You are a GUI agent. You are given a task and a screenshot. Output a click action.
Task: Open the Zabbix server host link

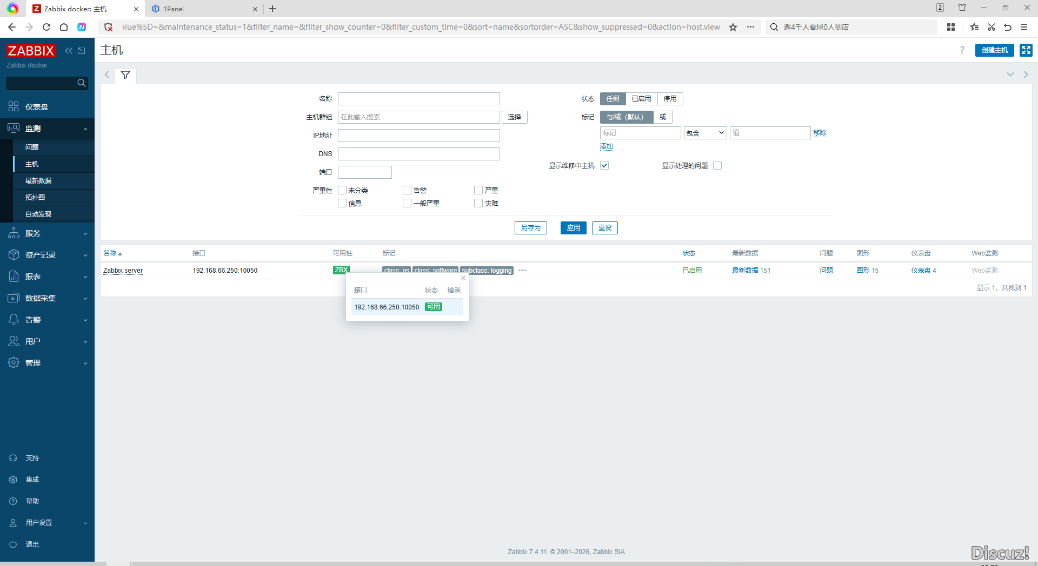pos(123,271)
